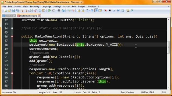Click the Save All toolbar icon
Screen dimensions: 172x96
[17, 10]
